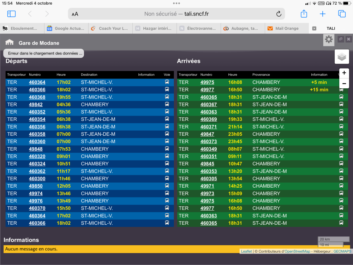Open arrival train 460369 link
The width and height of the screenshot is (353, 265).
pyautogui.click(x=209, y=119)
